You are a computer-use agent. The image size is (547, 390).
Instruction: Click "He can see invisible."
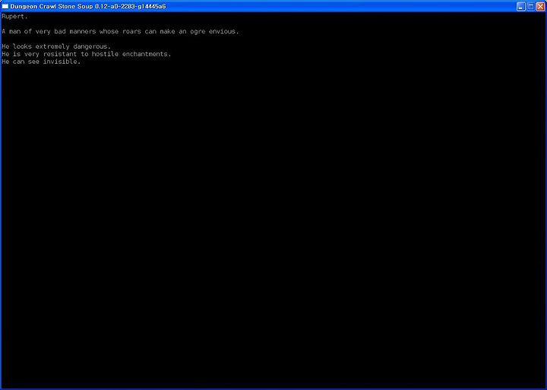pyautogui.click(x=41, y=62)
